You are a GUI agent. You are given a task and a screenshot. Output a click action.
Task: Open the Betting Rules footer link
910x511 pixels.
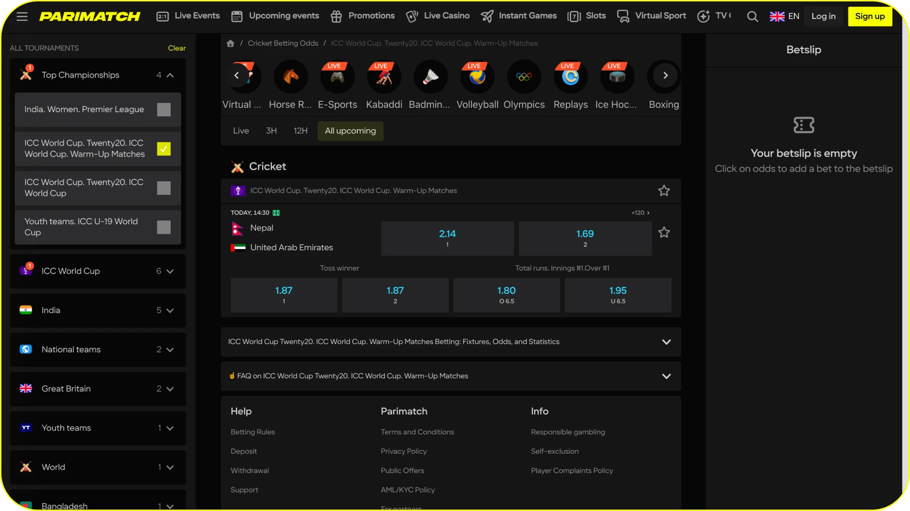pyautogui.click(x=253, y=432)
